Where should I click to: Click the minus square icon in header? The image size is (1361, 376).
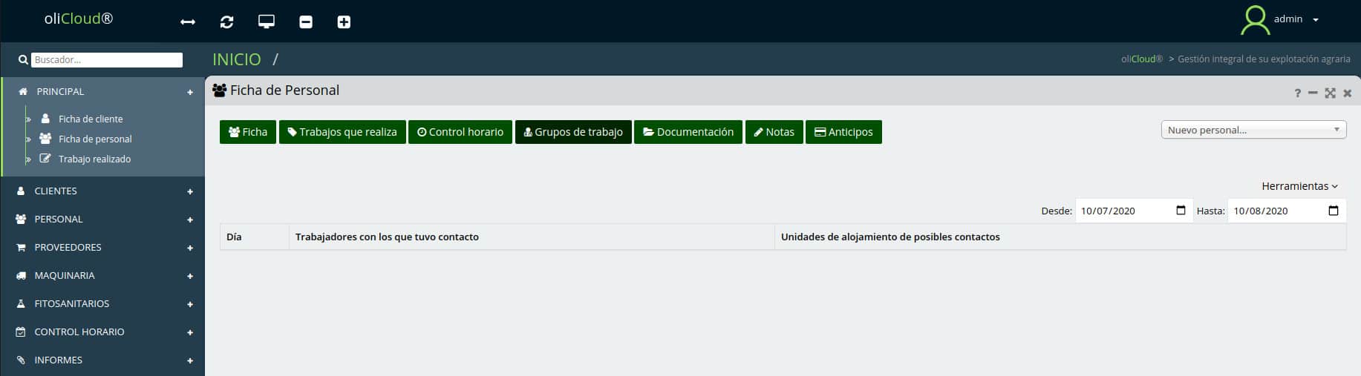[305, 22]
